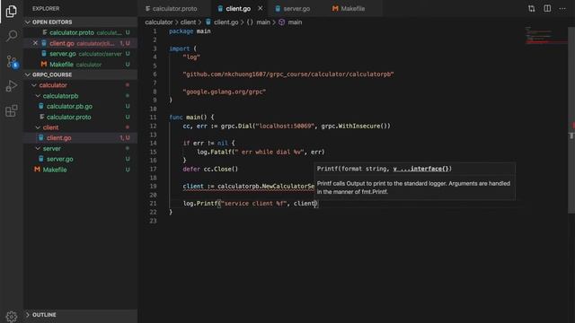
Task: Open the Extensions view
Action: click(12, 110)
